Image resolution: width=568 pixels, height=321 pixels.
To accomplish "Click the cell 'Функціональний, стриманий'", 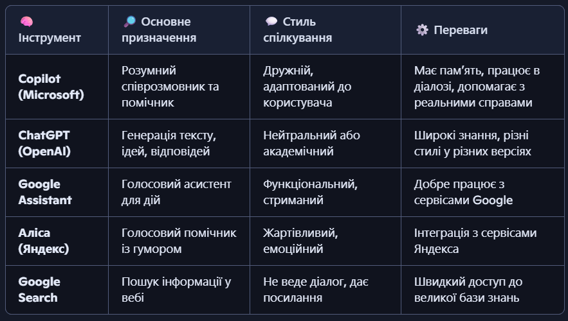I will [310, 192].
